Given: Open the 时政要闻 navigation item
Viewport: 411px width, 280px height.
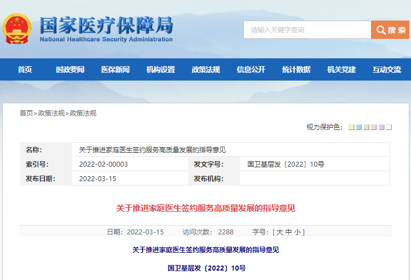Looking at the screenshot, I should 70,69.
